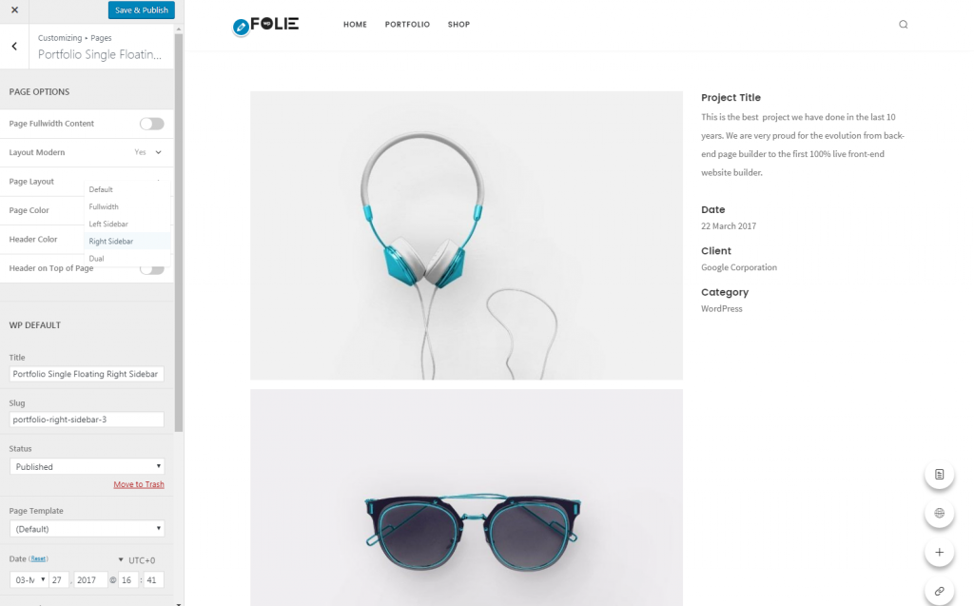
Task: Click the document icon floating button
Action: click(x=939, y=474)
